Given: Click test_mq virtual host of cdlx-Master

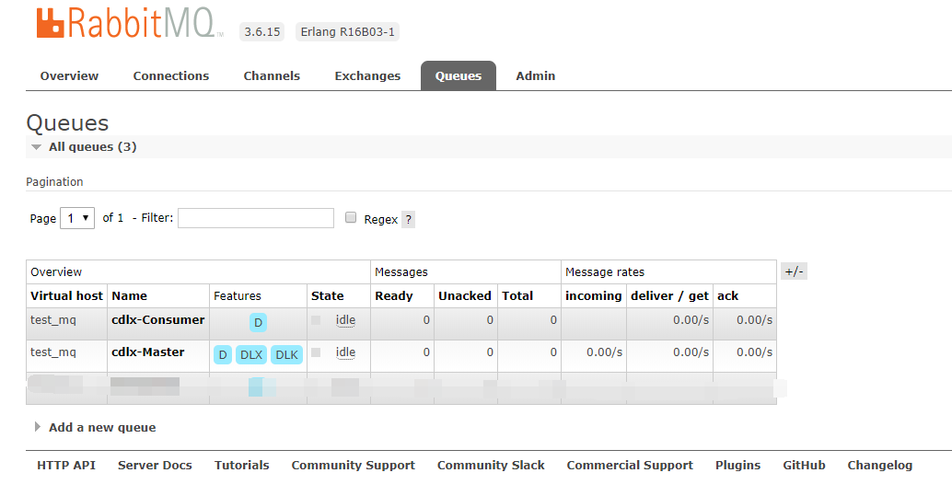Looking at the screenshot, I should tap(53, 352).
